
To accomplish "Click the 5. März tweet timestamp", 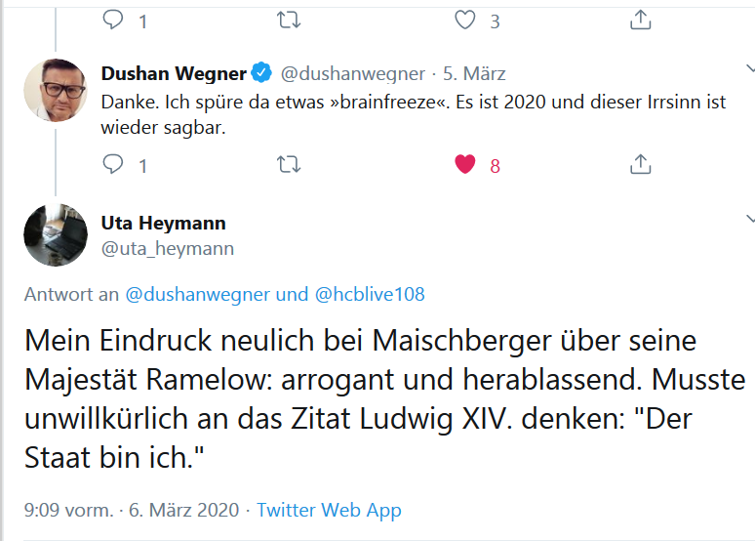I will (474, 73).
